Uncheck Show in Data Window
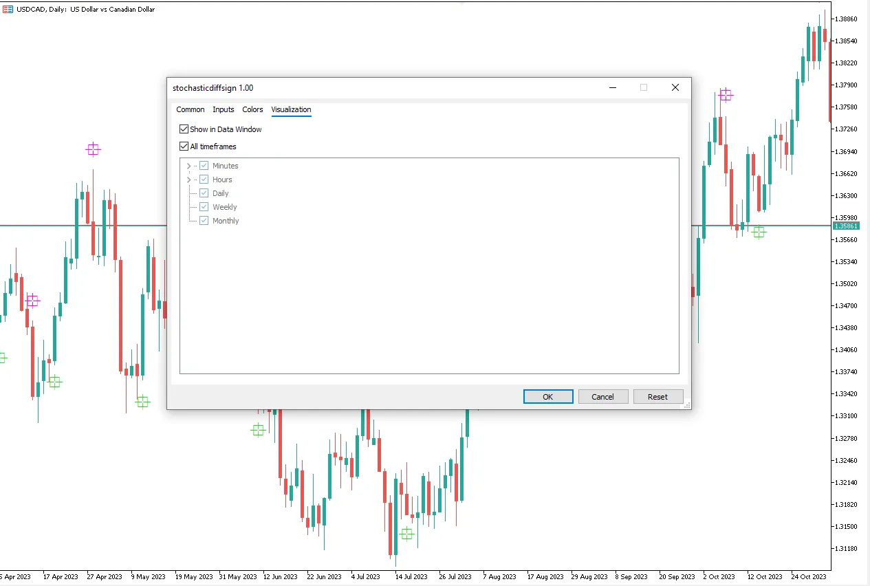Image resolution: width=870 pixels, height=586 pixels. pyautogui.click(x=184, y=129)
